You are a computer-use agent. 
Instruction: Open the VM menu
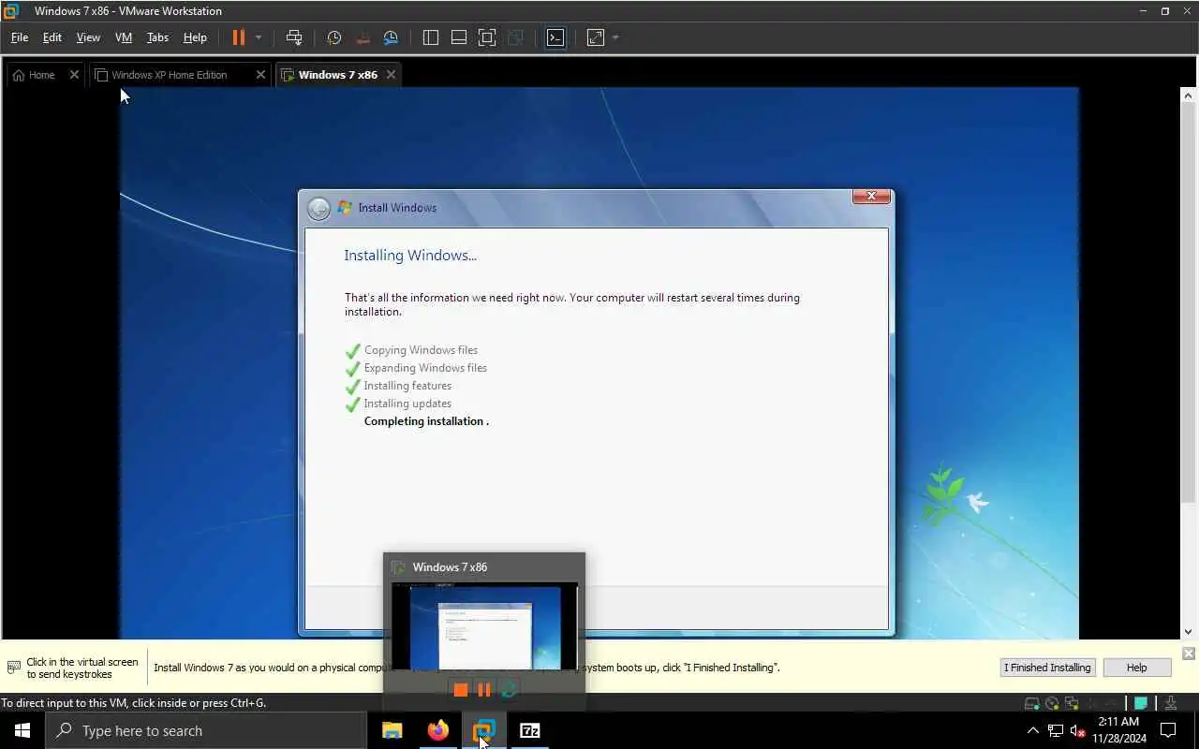124,37
